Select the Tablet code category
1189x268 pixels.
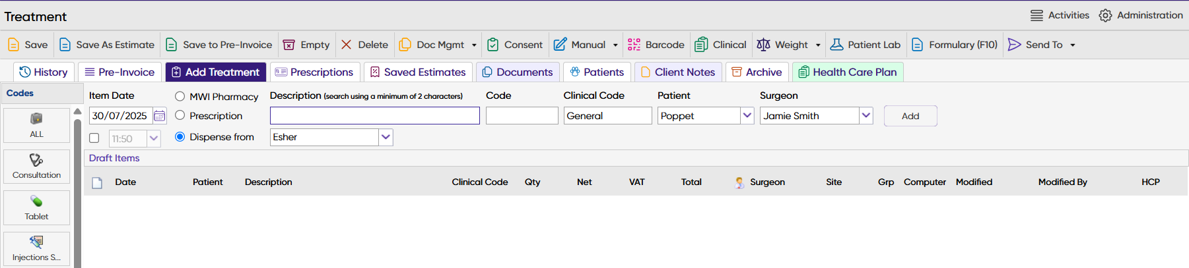coord(36,208)
